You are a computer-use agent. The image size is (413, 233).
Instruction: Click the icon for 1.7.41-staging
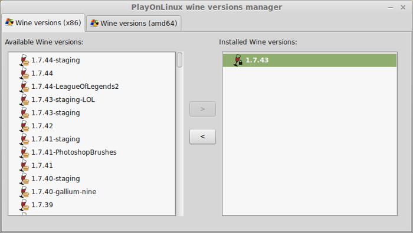click(x=24, y=139)
